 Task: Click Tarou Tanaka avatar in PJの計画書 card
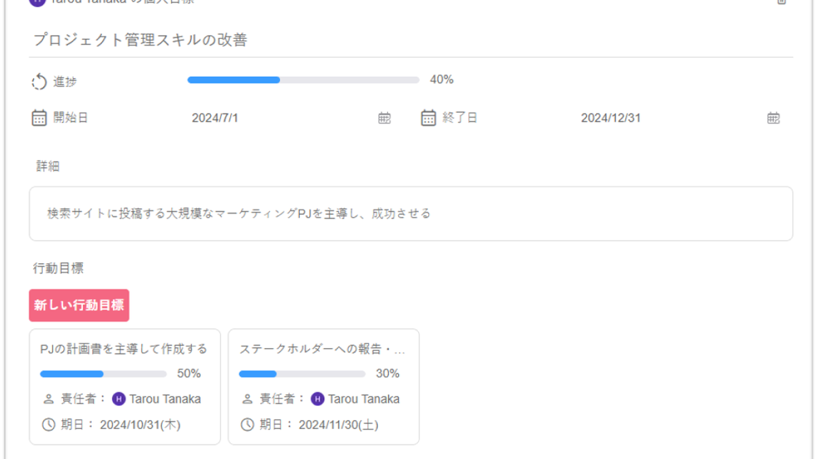click(x=119, y=399)
